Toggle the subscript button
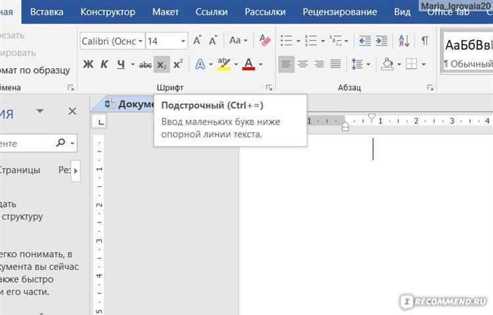 point(162,64)
